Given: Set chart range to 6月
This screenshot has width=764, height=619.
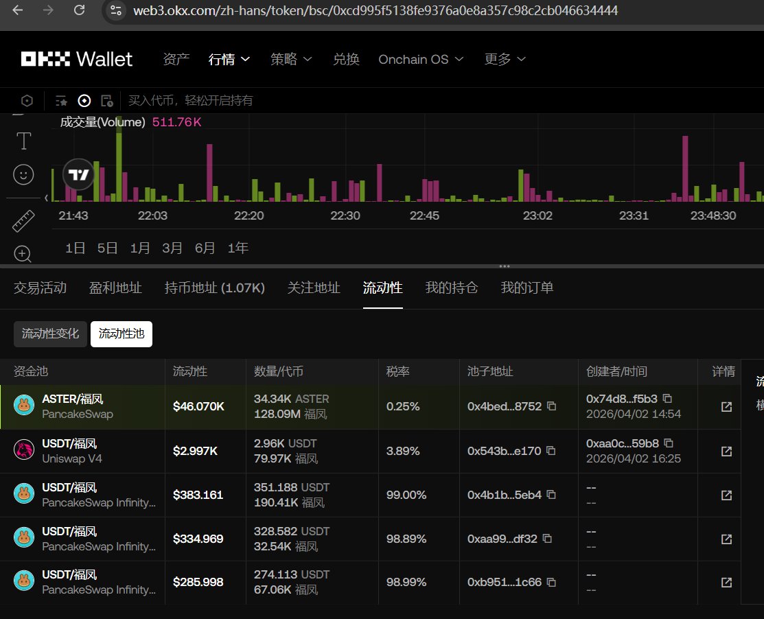Looking at the screenshot, I should click(205, 248).
